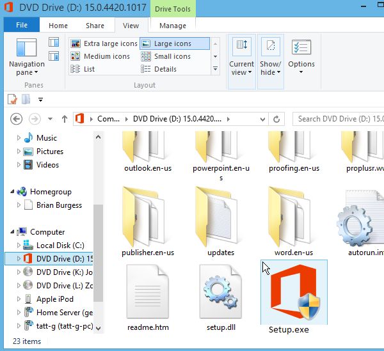Expand the Music tree node
Screen dimensions: 384x351
[x=19, y=138]
